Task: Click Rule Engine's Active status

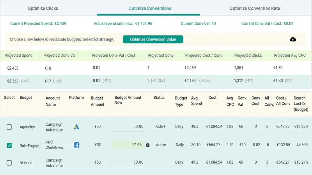Action: [x=161, y=145]
